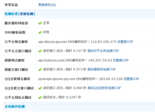Click the 0.373 秒 timing text
Screen dimensions: 155x112
(x=80, y=69)
